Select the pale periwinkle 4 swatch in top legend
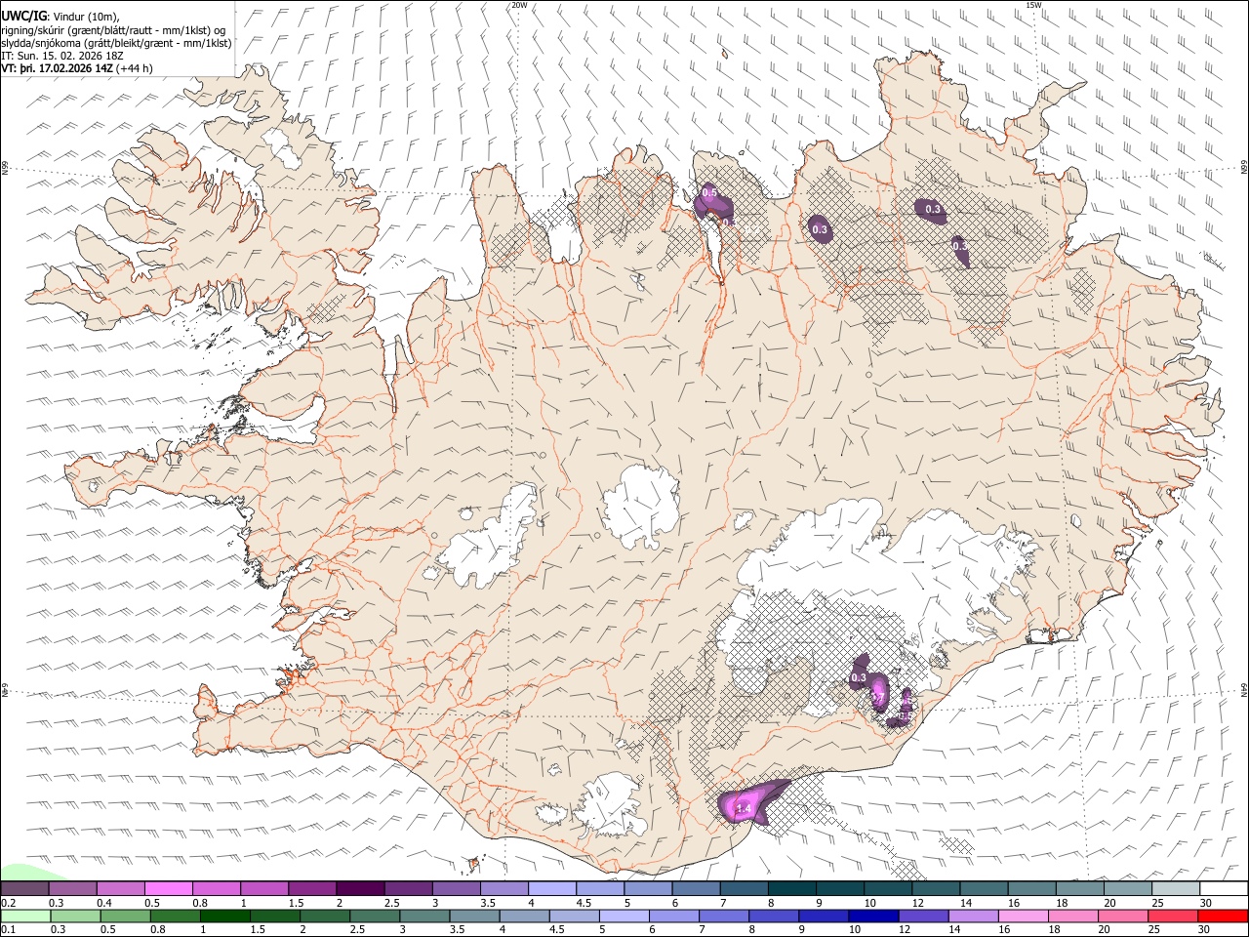Viewport: 1249px width, 937px height. tap(551, 889)
